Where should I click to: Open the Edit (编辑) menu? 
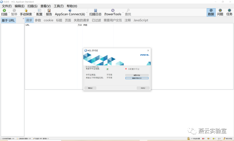[x=19, y=6]
